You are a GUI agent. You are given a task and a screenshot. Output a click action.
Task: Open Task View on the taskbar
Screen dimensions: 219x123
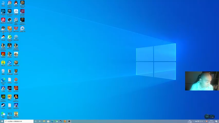tap(40, 121)
